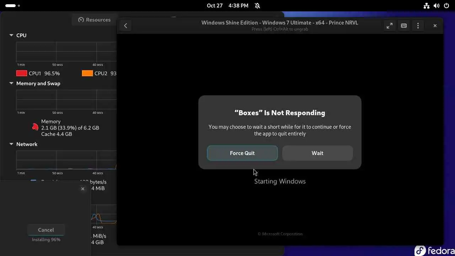The width and height of the screenshot is (455, 256).
Task: Open the three-dot menu in Boxes header
Action: click(x=418, y=26)
